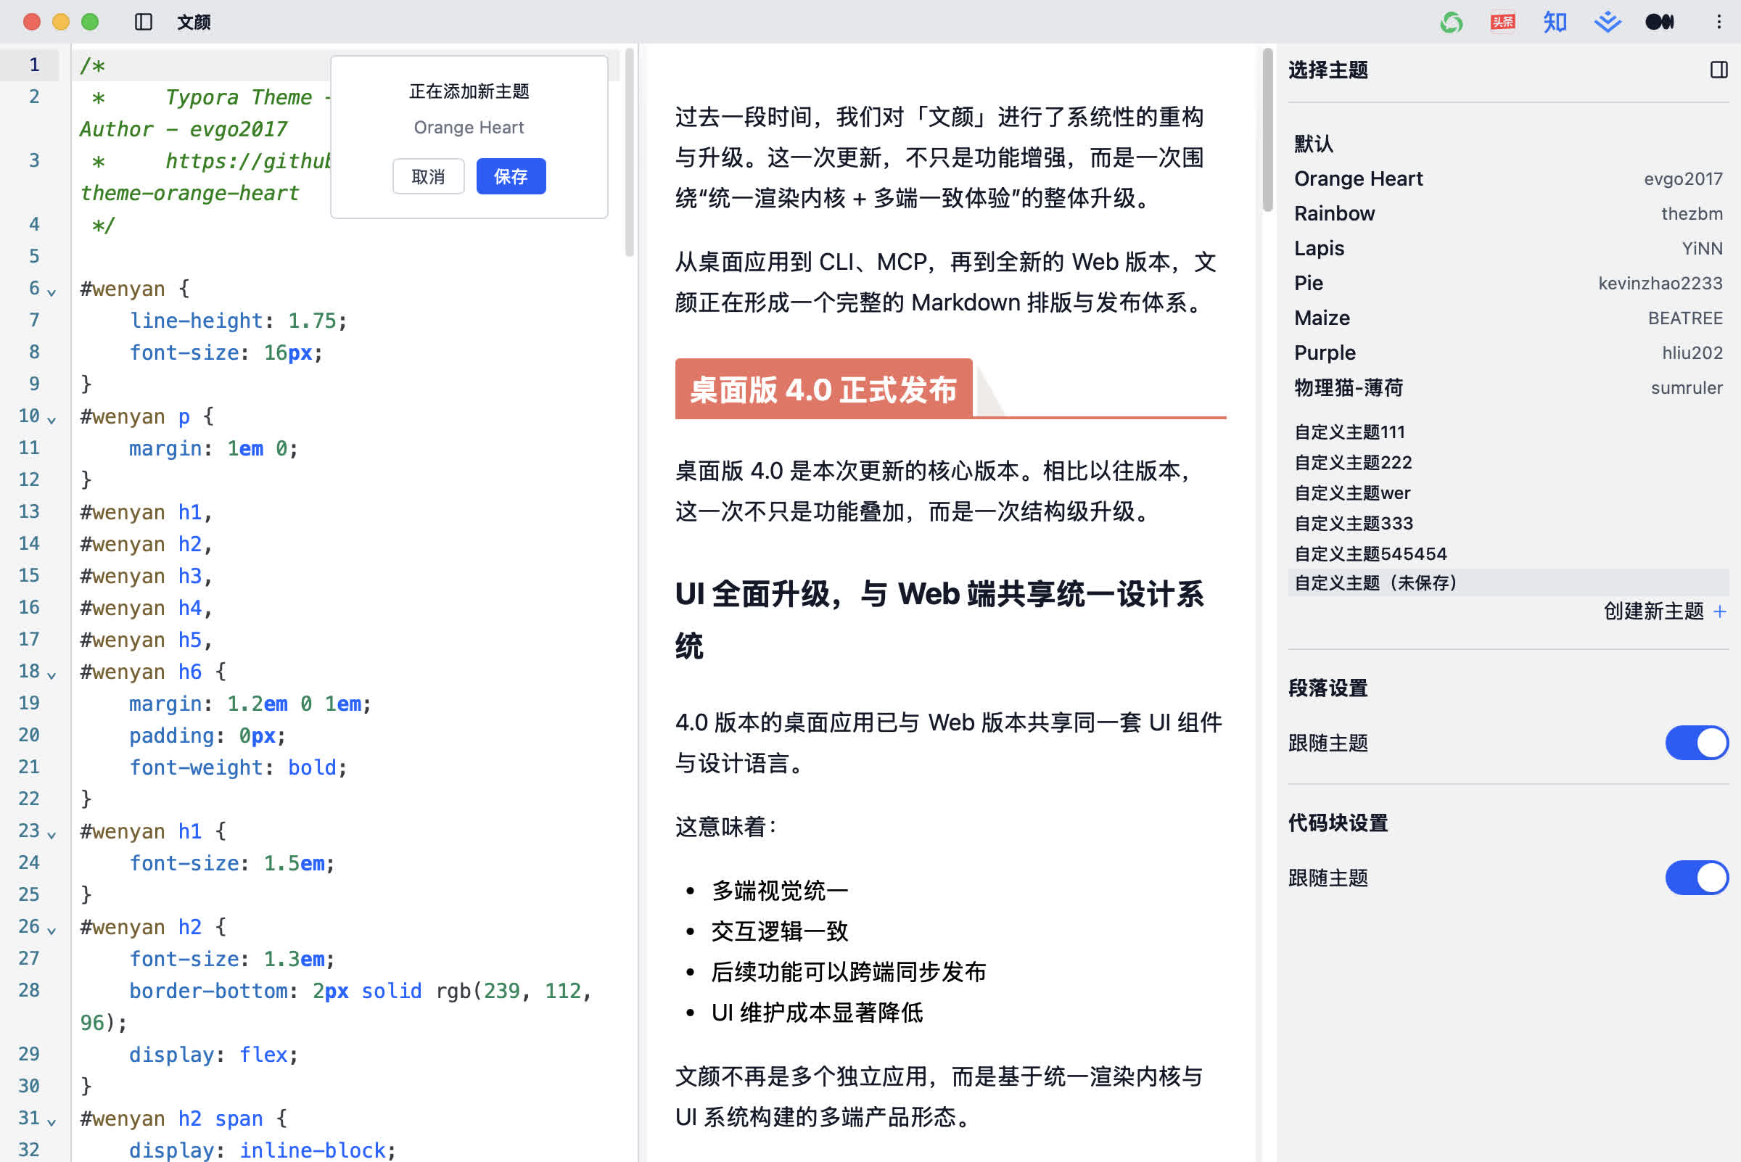1741x1162 pixels.
Task: Toggle the left sidebar panel icon
Action: (143, 22)
